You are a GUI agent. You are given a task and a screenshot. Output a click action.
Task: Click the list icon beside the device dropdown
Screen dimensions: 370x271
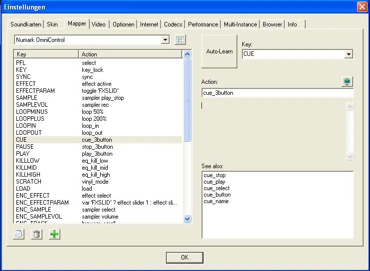point(180,40)
